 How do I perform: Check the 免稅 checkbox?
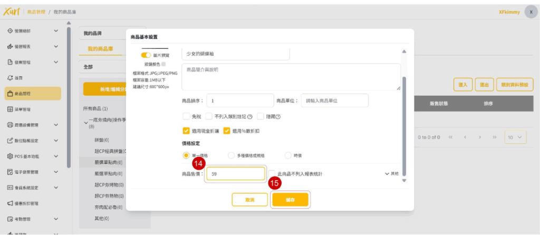pos(186,117)
